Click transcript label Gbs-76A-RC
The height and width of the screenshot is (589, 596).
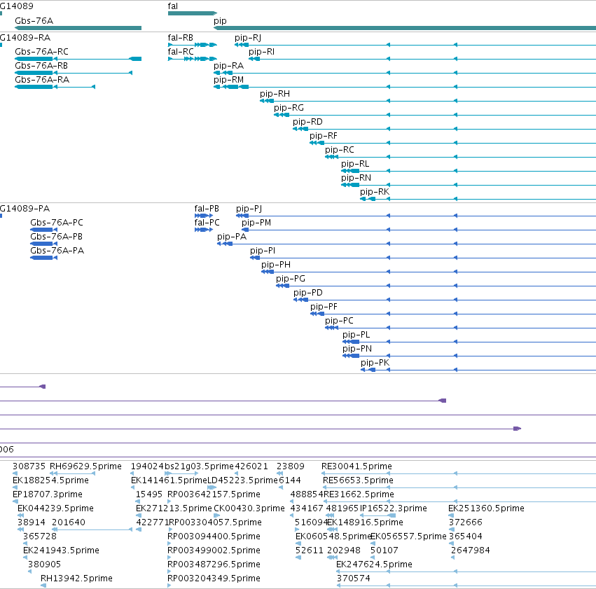point(41,51)
